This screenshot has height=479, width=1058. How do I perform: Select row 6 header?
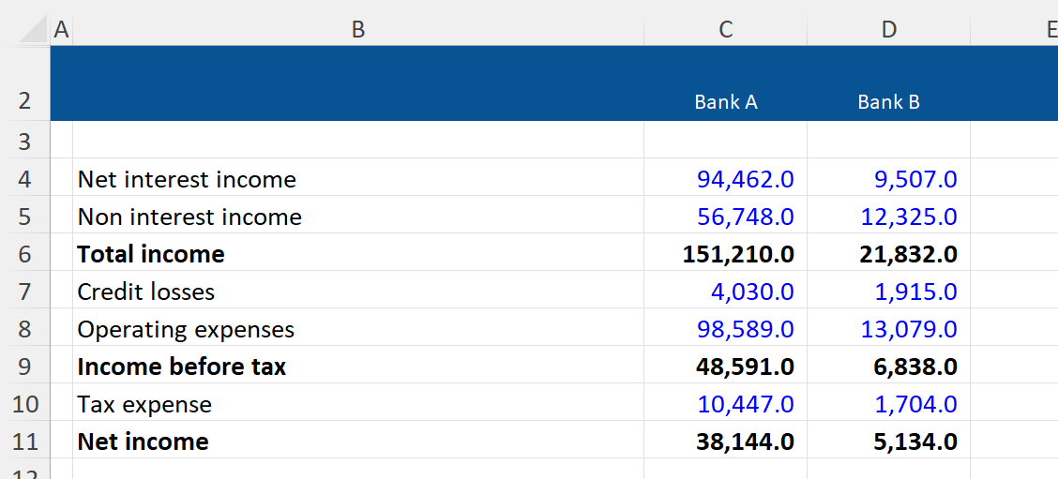(x=24, y=254)
